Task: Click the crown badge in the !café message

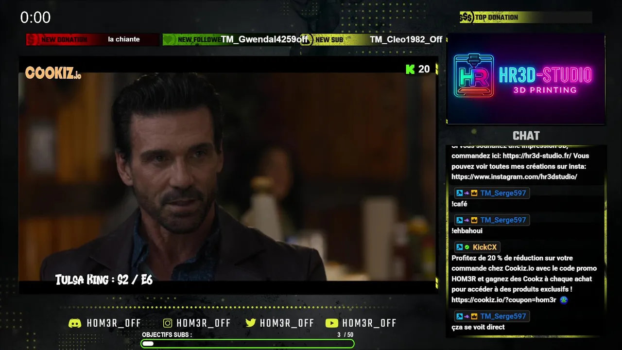Action: (474, 193)
